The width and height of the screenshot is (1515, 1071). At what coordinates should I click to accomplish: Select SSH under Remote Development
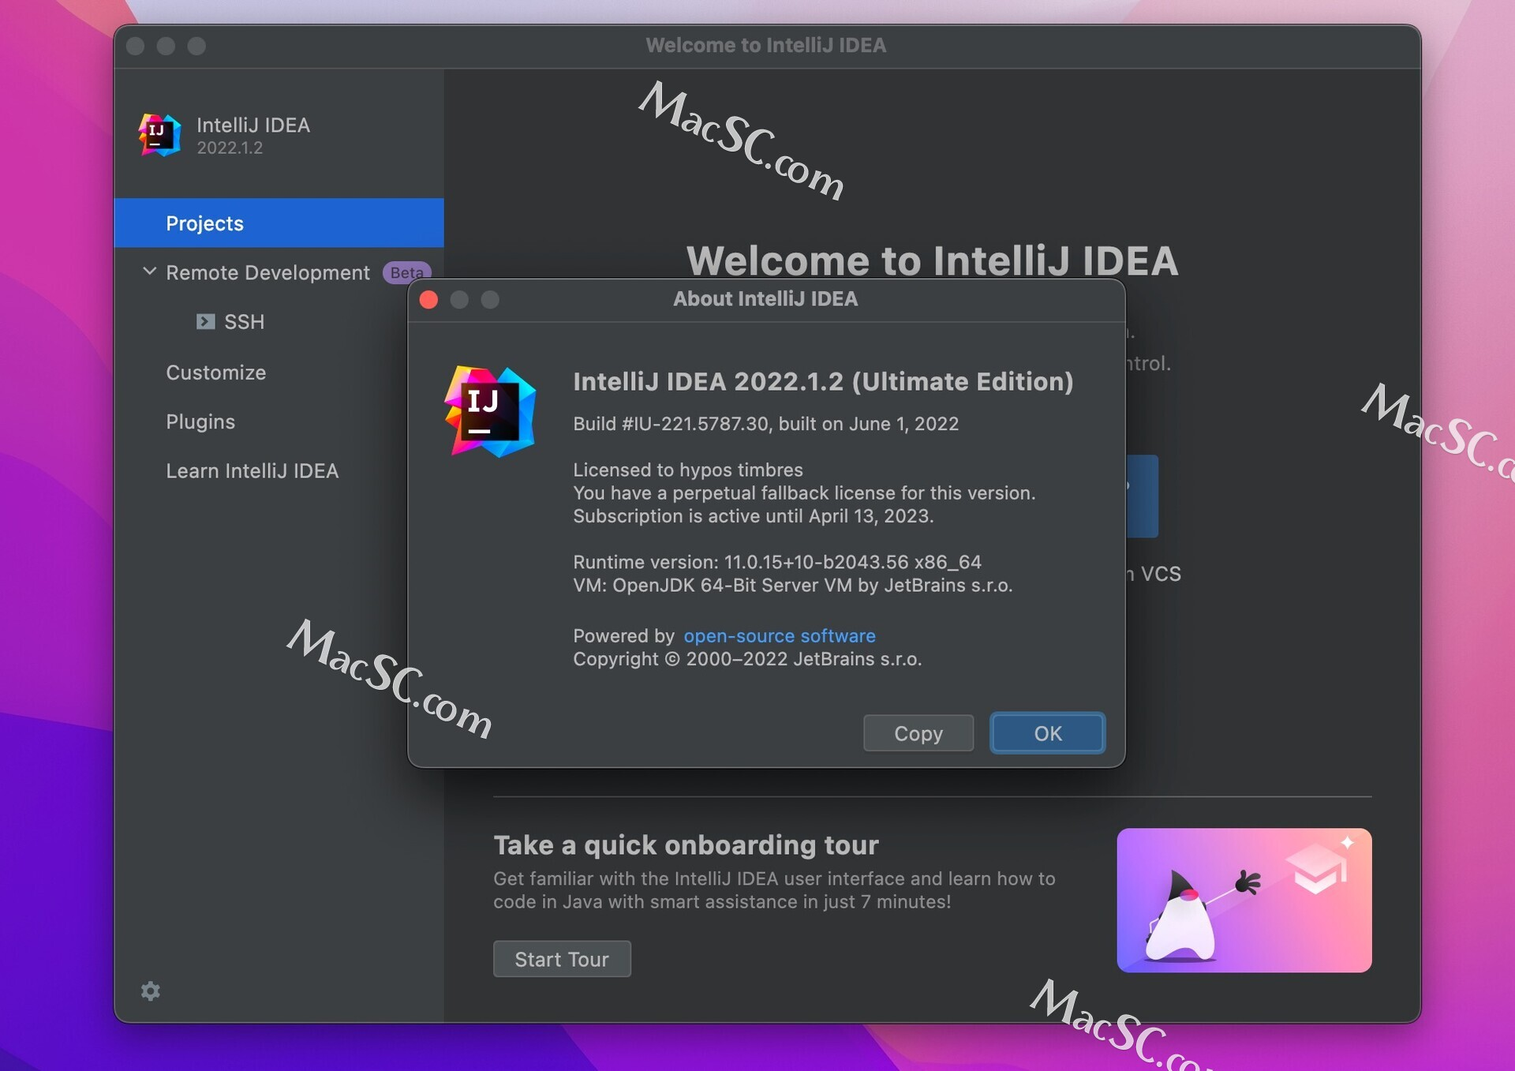244,322
